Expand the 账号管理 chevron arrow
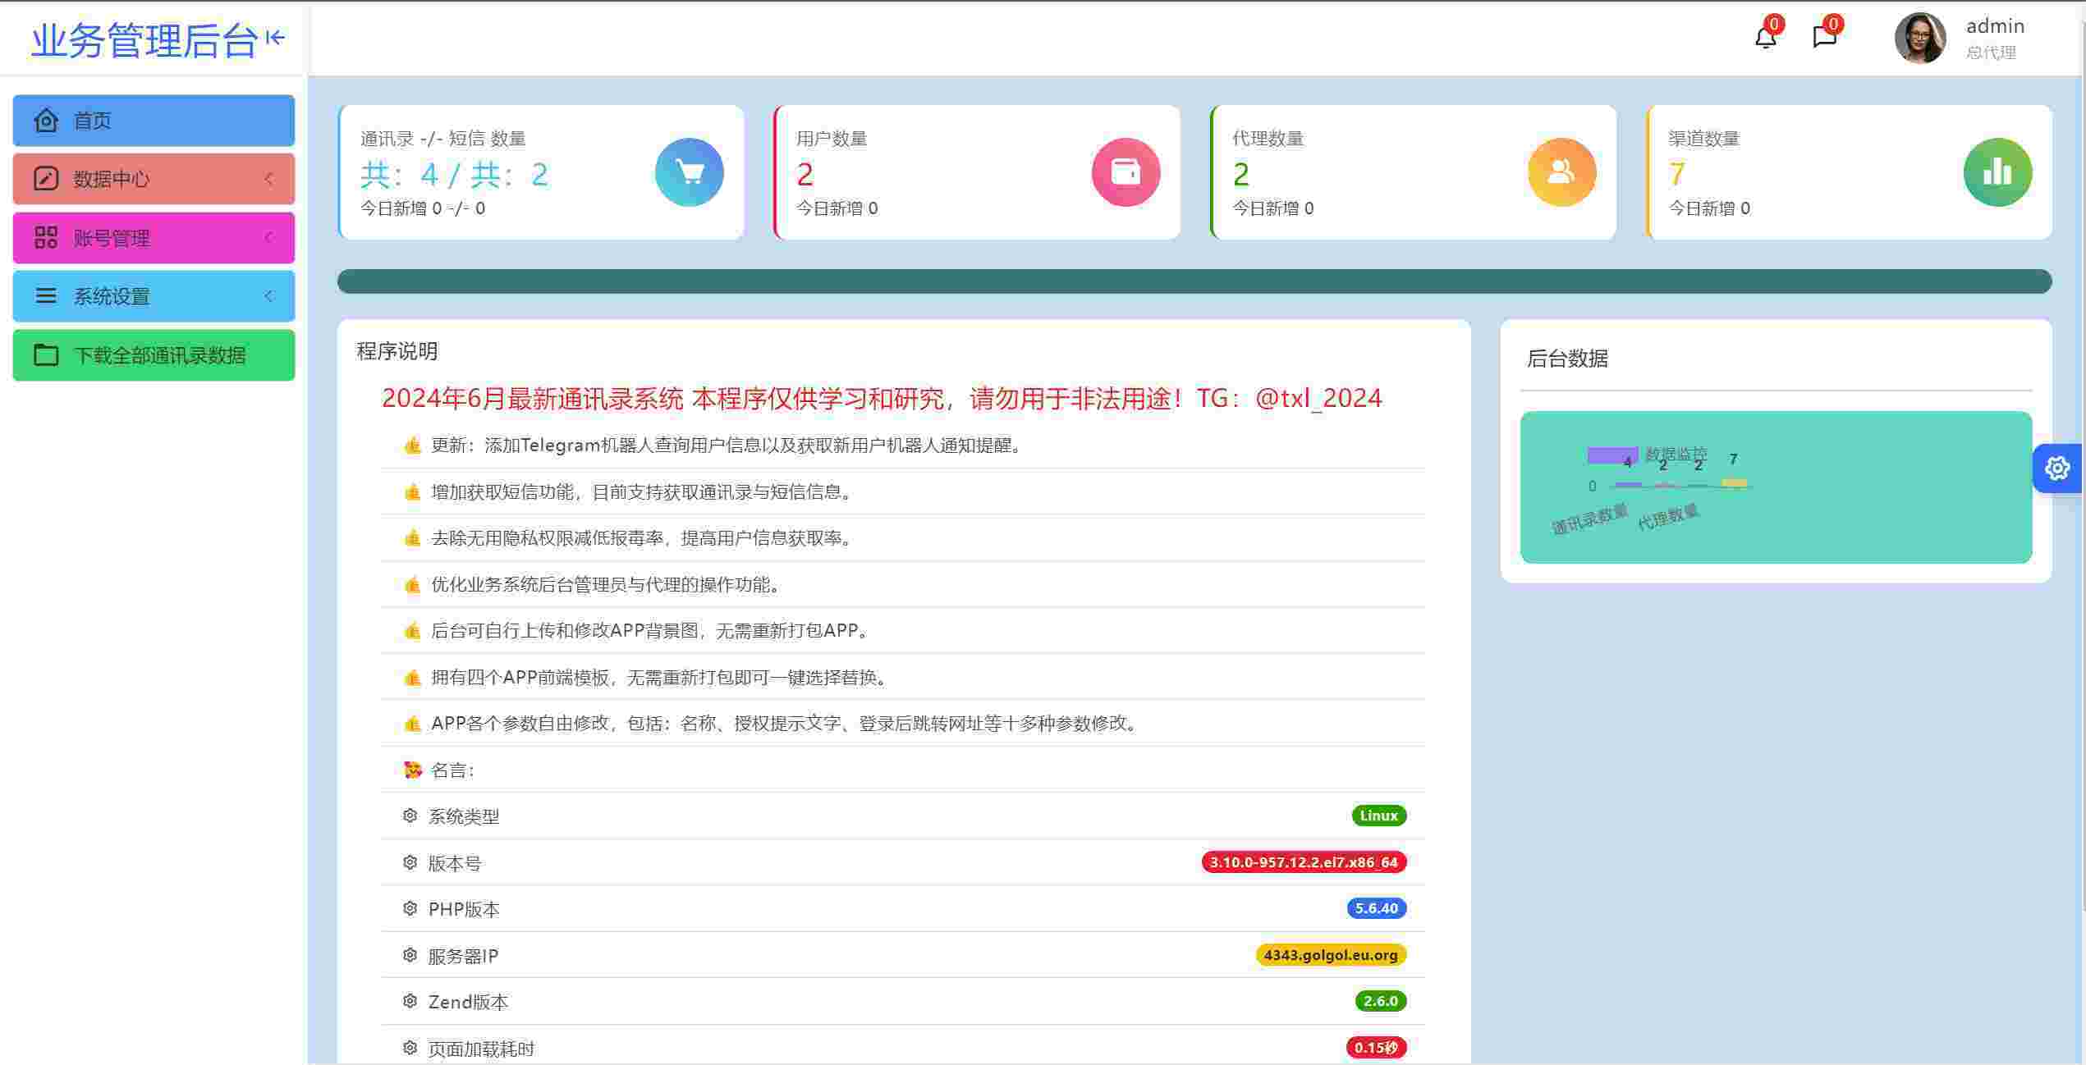 point(268,238)
